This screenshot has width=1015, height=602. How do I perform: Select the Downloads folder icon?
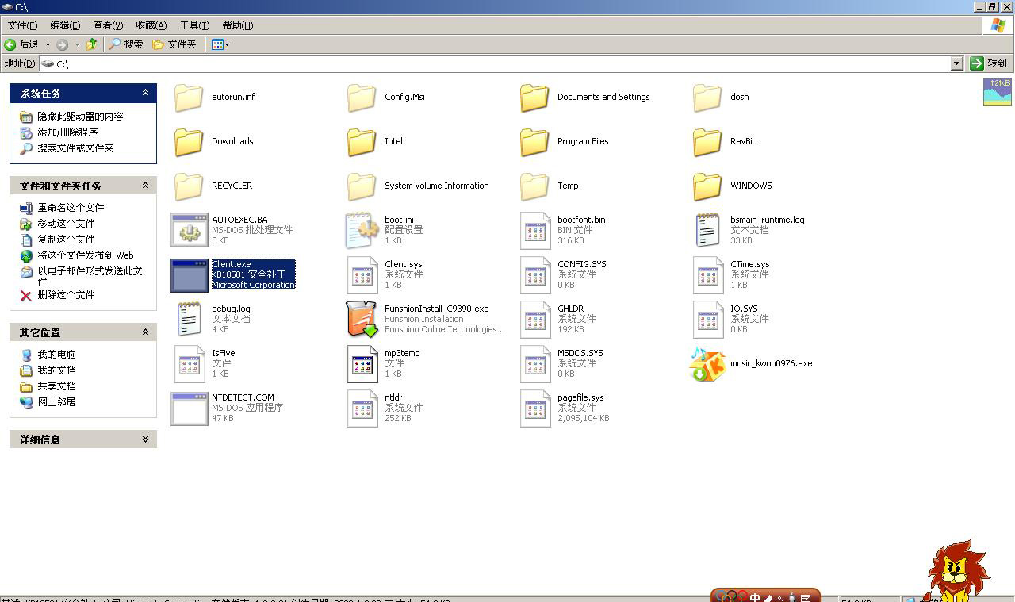(189, 142)
